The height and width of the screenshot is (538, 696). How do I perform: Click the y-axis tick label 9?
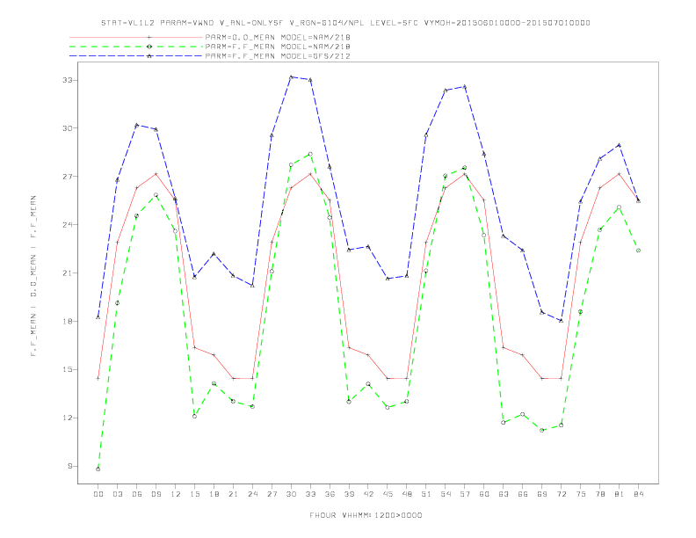point(69,466)
